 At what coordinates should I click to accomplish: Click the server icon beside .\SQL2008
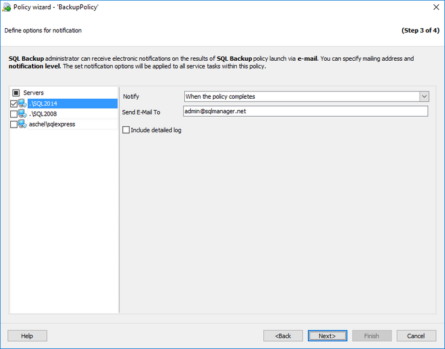22,114
